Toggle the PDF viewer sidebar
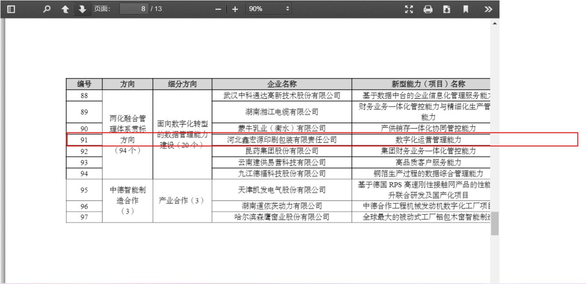The image size is (586, 284). [12, 9]
